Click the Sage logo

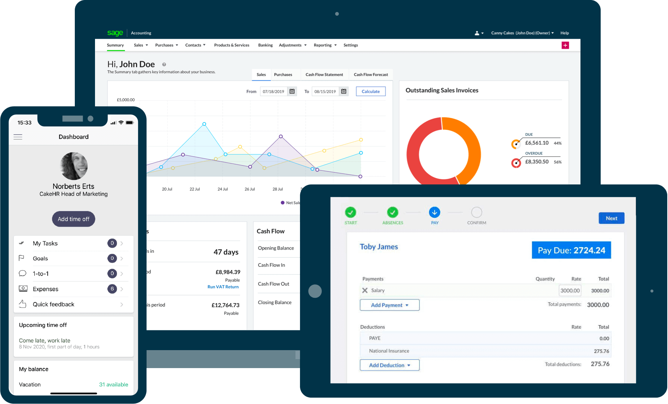tap(115, 33)
